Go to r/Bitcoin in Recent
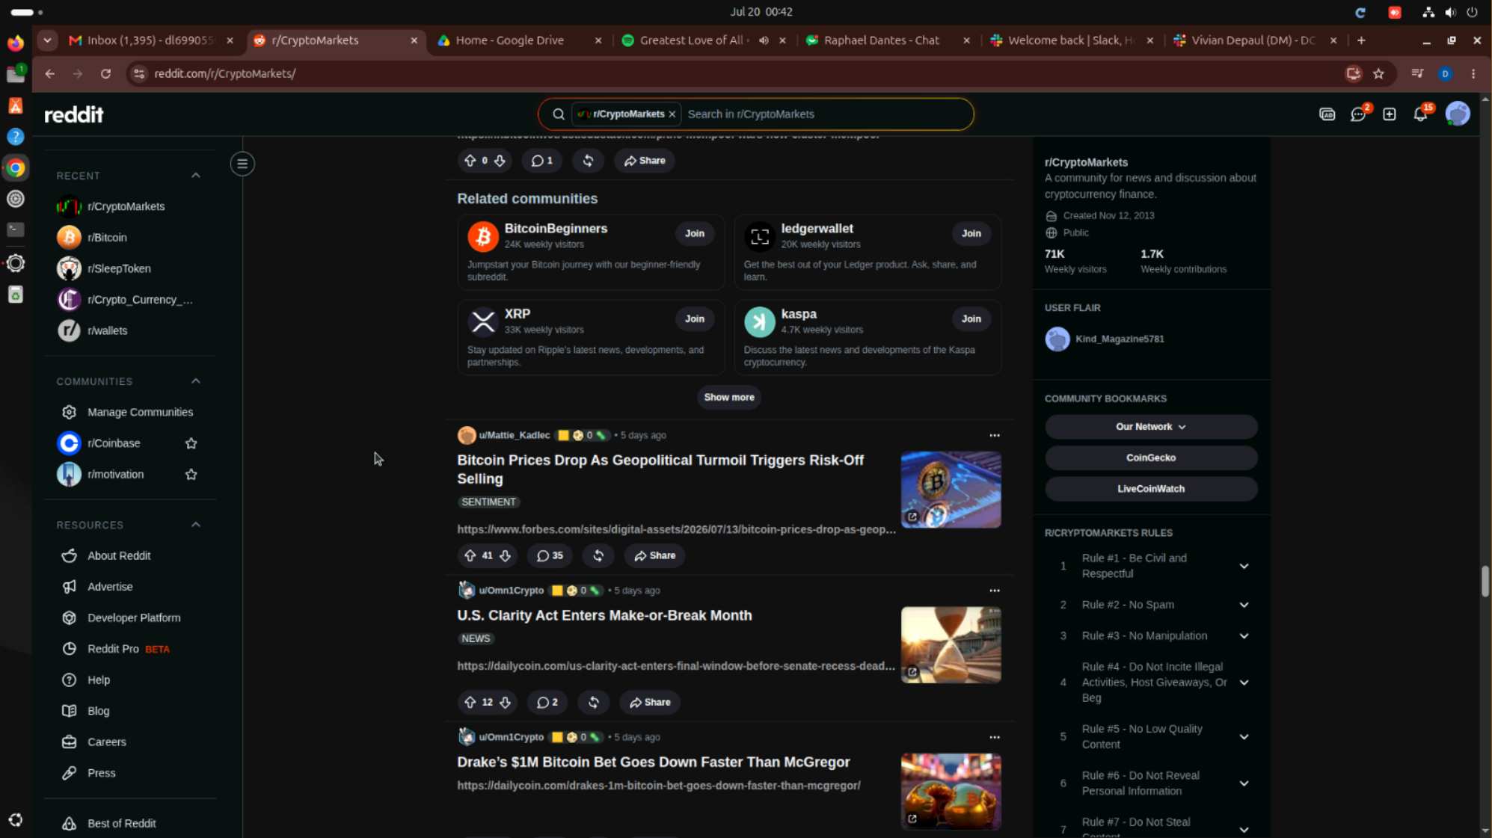Viewport: 1492px width, 838px height. pos(107,238)
